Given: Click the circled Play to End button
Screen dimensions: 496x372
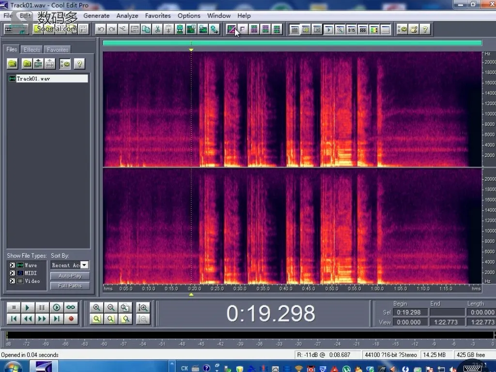Looking at the screenshot, I should pos(56,307).
